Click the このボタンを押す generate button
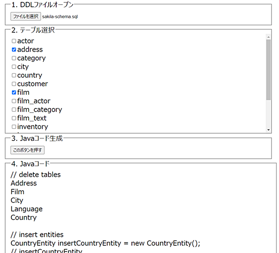The width and height of the screenshot is (279, 253). point(28,150)
